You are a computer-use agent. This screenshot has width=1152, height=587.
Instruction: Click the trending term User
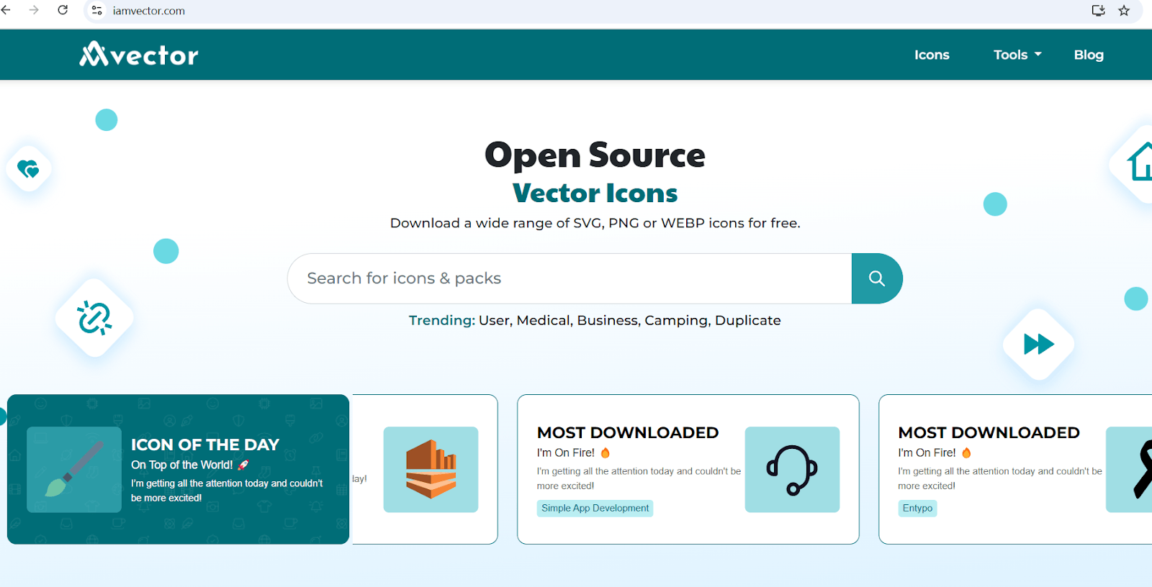pyautogui.click(x=494, y=320)
